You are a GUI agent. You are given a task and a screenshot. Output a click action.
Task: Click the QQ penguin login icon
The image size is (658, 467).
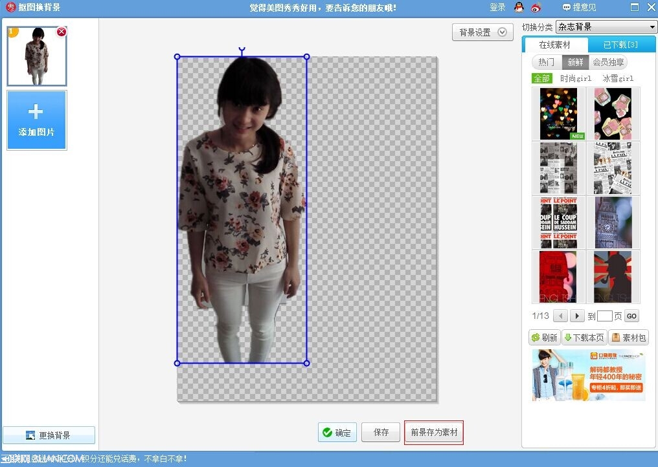(519, 7)
